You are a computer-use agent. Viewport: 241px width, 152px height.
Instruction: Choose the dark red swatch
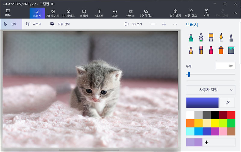[x=223, y=115]
